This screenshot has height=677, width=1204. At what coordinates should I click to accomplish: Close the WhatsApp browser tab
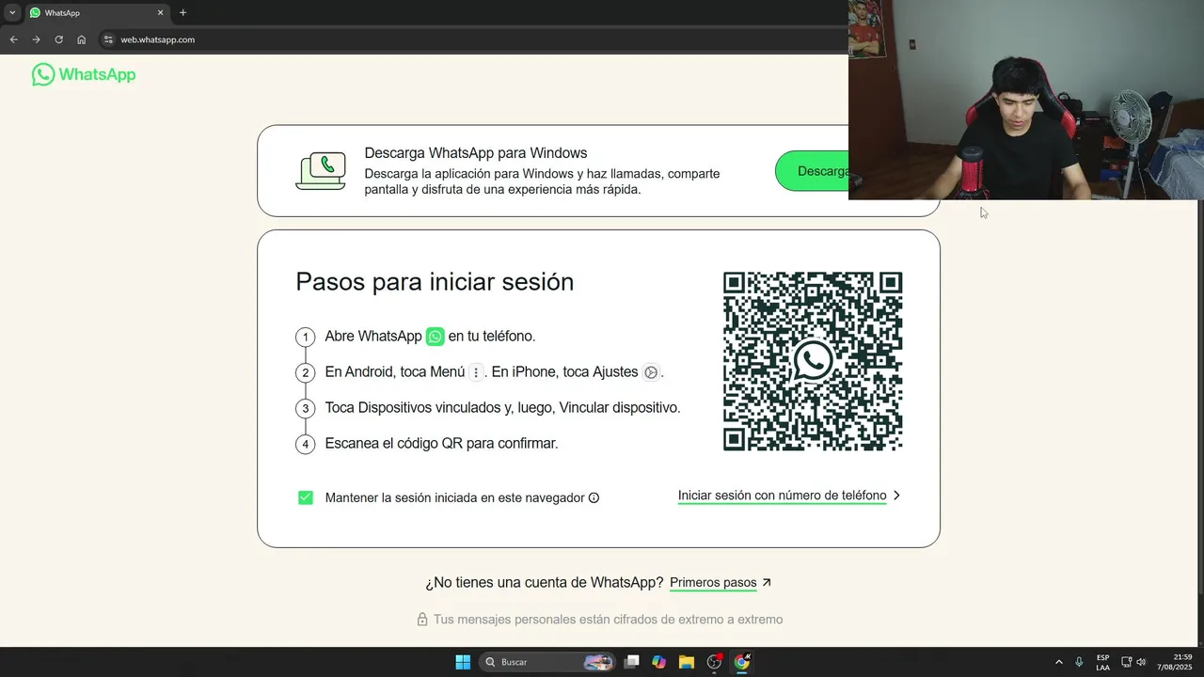coord(161,13)
